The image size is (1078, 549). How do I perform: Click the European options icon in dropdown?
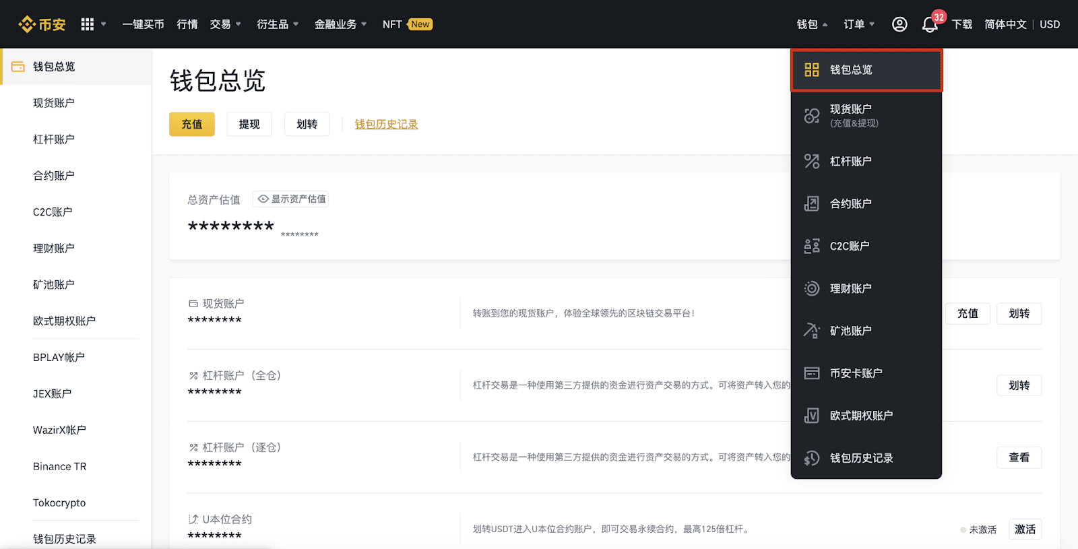(812, 416)
